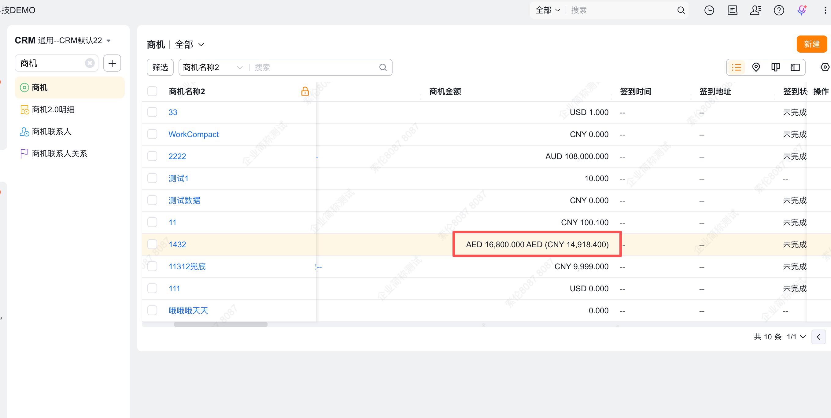Click the 新建 button

point(812,44)
